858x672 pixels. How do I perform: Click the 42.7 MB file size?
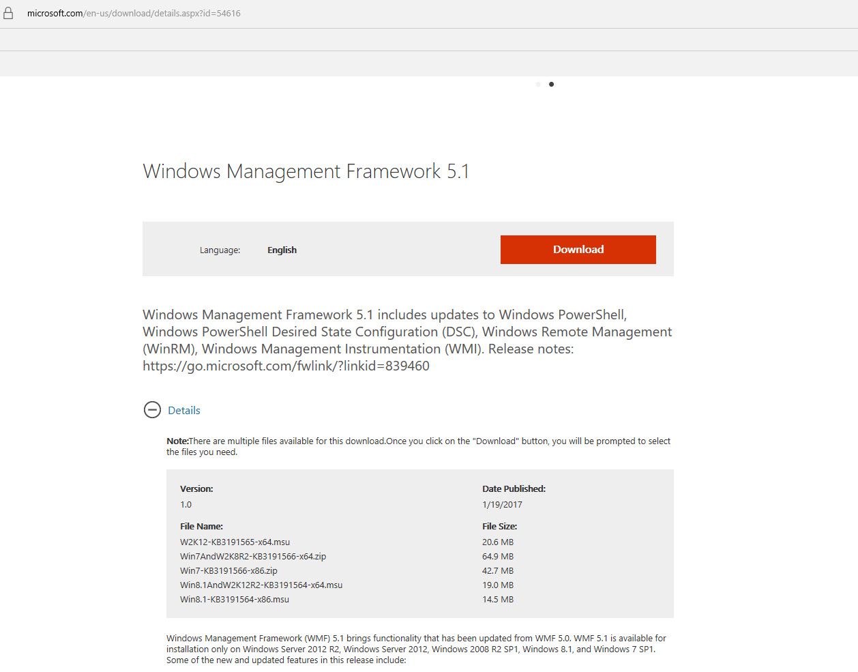click(x=498, y=571)
